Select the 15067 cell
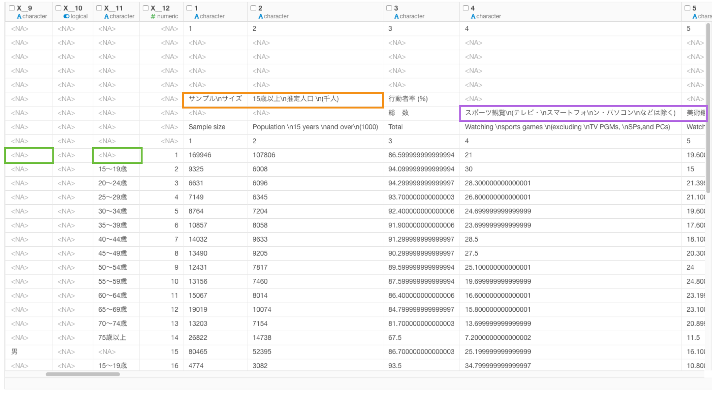717x394 pixels. point(215,295)
